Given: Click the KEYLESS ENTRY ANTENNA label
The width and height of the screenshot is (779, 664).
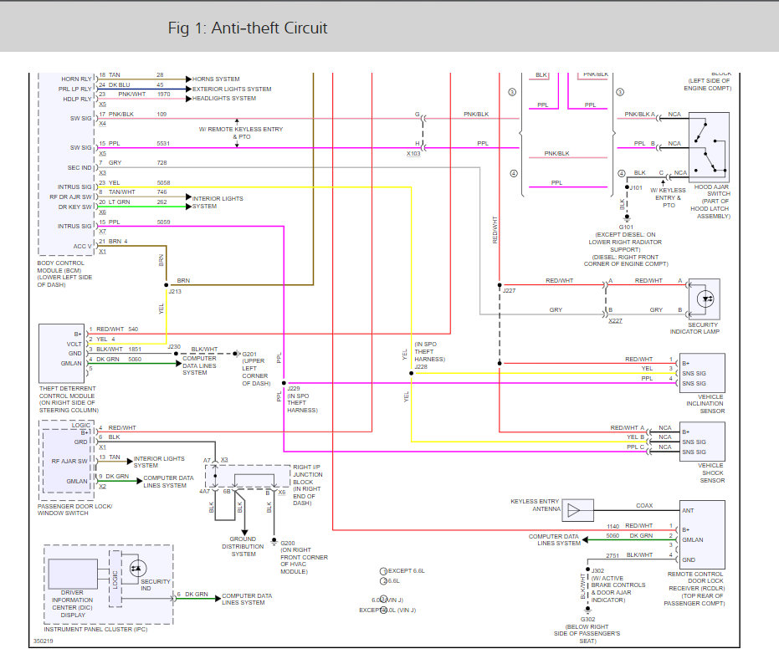Looking at the screenshot, I should [x=535, y=505].
